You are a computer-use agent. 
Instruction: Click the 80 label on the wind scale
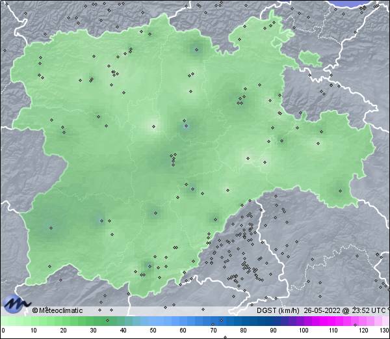(243, 331)
